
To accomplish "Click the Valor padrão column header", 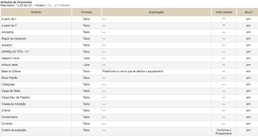I will coord(224,12).
